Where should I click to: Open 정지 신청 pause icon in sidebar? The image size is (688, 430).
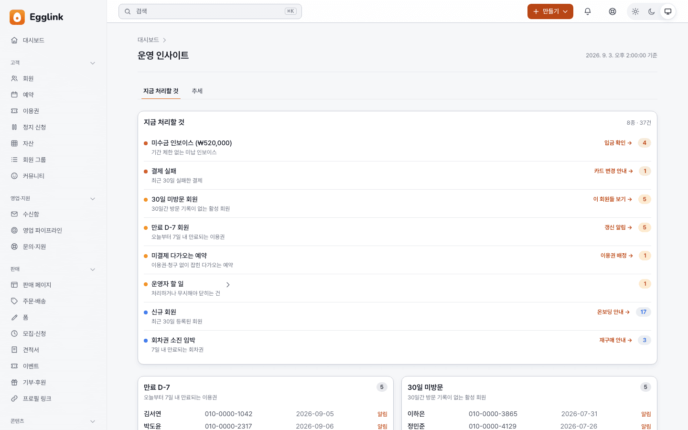14,127
